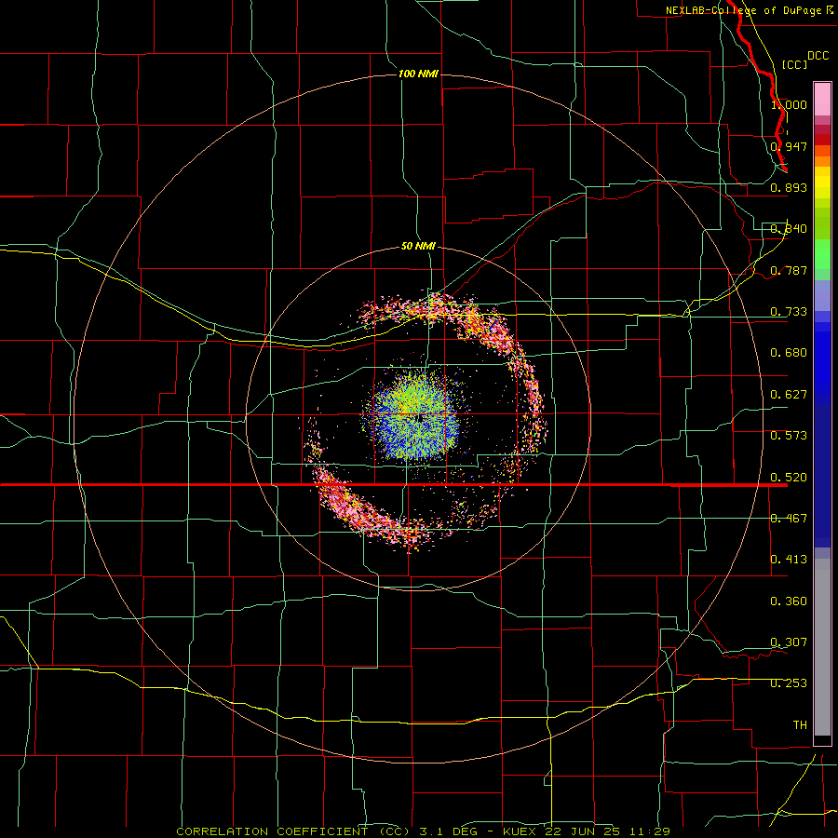Pick the pink segment of the color bar

[x=822, y=100]
